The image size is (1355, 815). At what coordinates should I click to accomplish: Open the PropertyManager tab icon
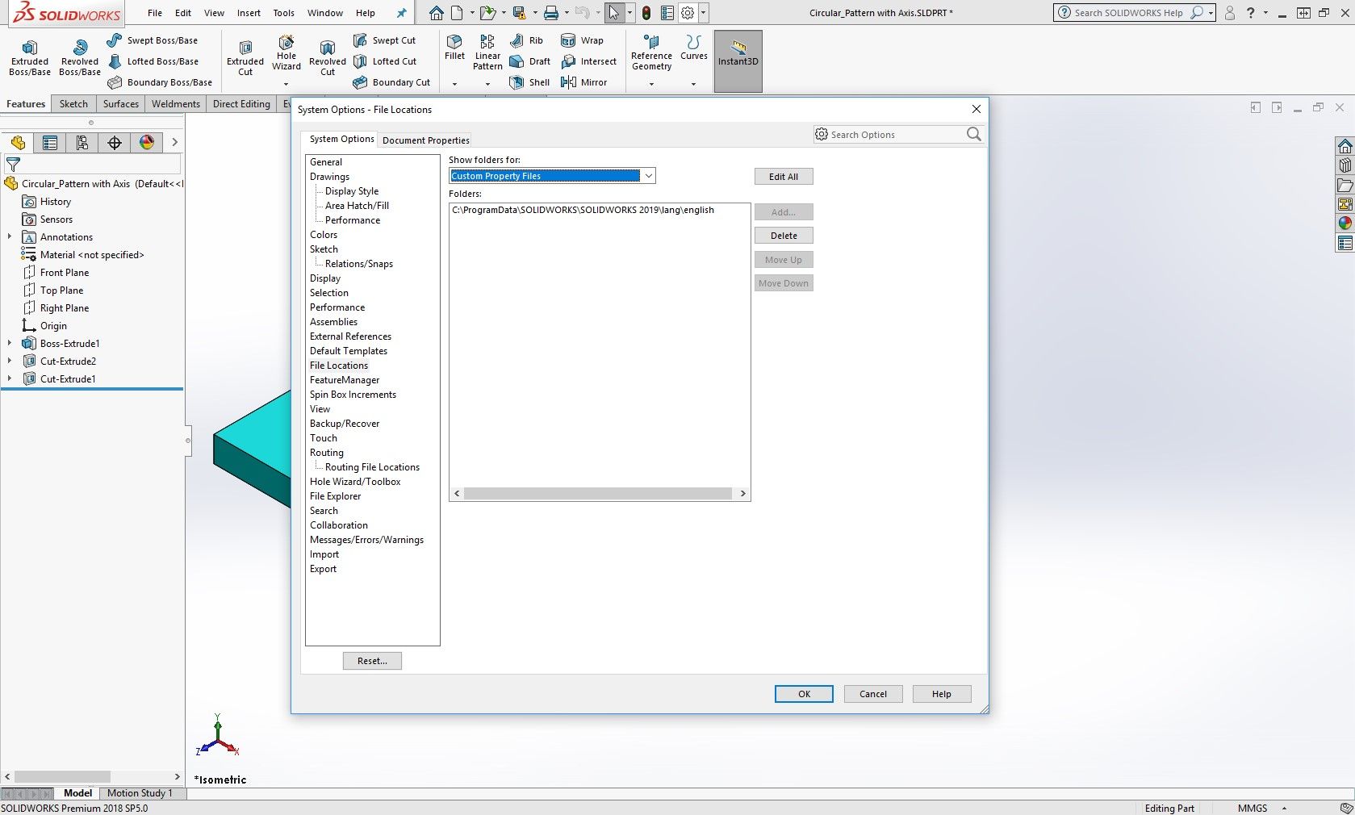[50, 143]
